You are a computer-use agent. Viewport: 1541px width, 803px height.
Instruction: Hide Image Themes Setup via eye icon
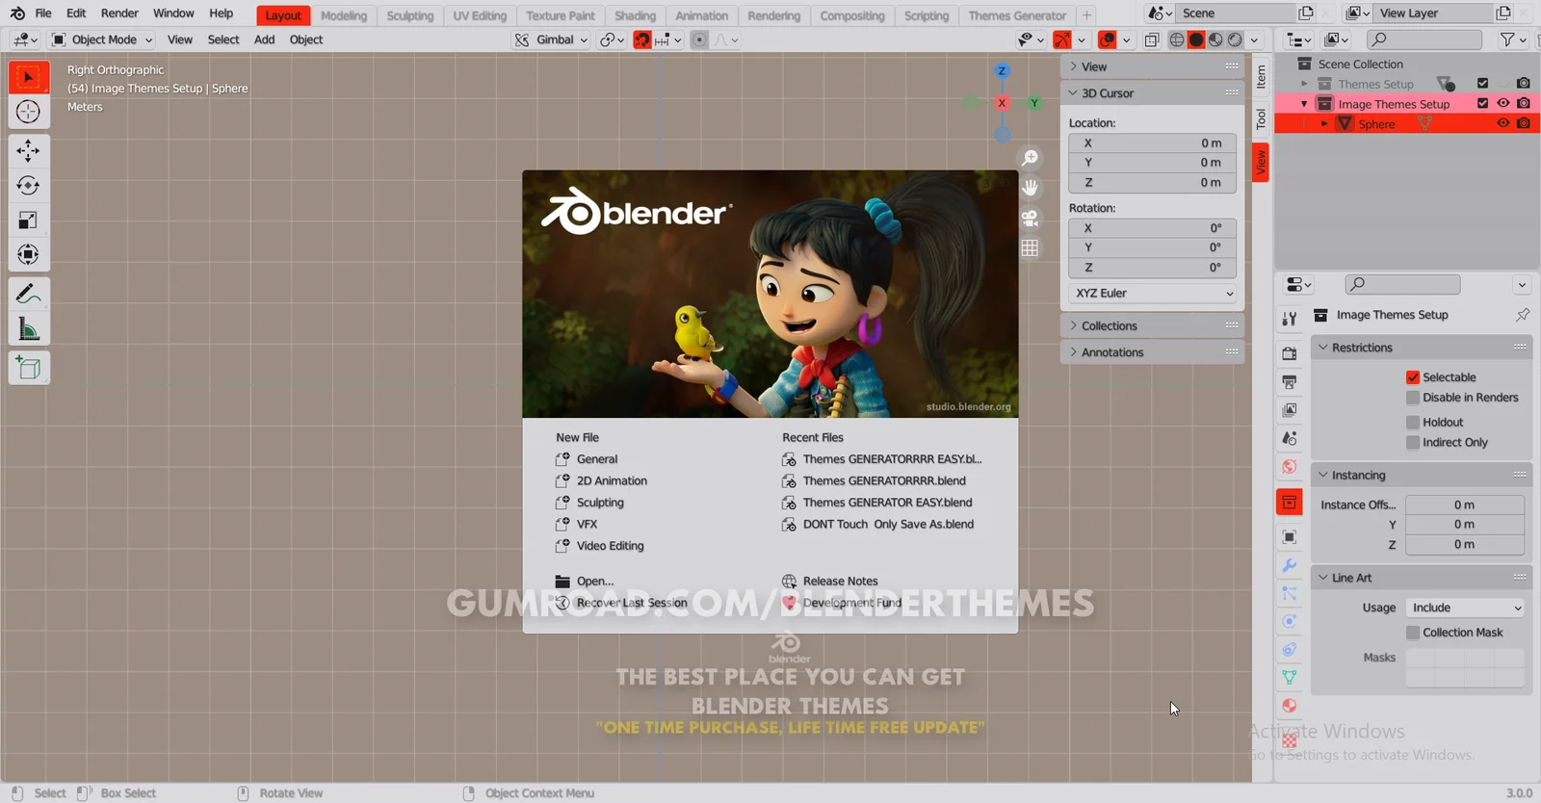coord(1502,103)
